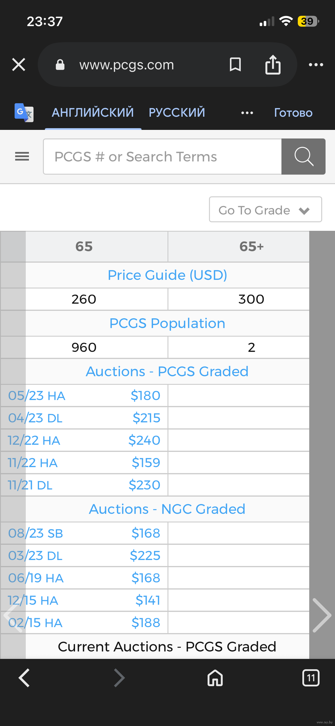Open the 05/23 HA $180 auction result

(84, 396)
